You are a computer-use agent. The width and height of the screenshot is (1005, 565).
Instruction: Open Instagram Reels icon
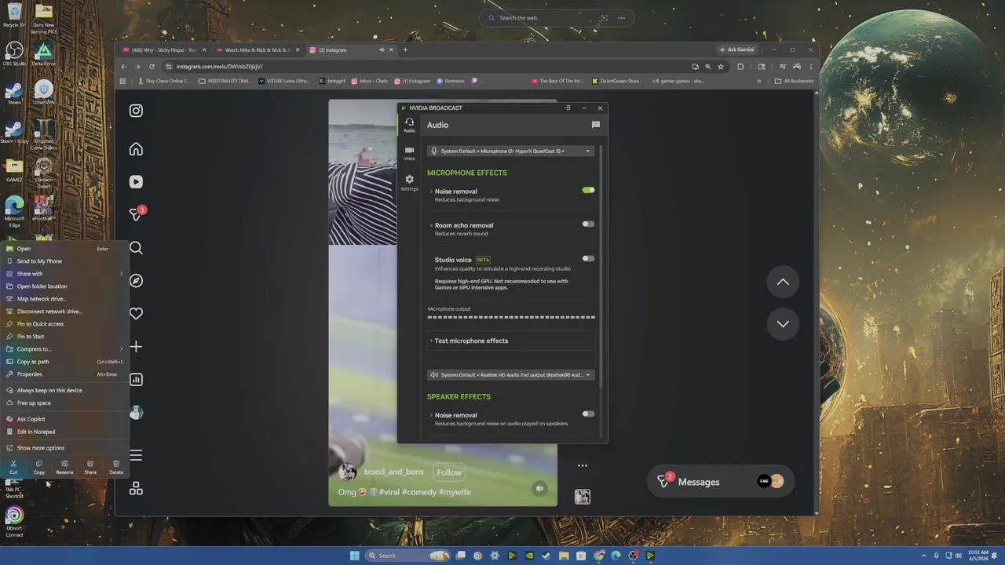pos(136,182)
